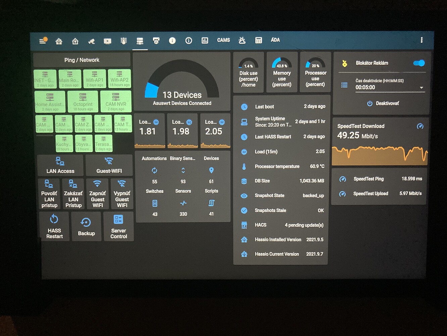Click the HASS Restart icon
The image size is (447, 336).
pos(54,220)
